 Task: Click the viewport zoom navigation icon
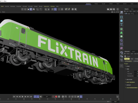pos(114,12)
